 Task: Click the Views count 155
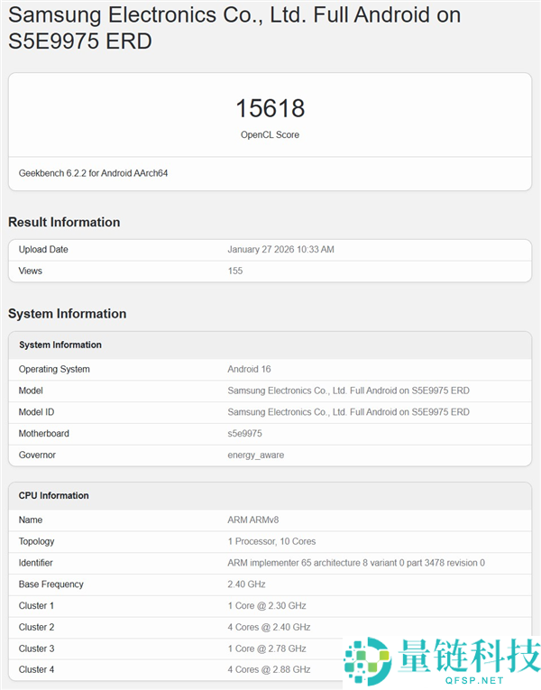235,271
